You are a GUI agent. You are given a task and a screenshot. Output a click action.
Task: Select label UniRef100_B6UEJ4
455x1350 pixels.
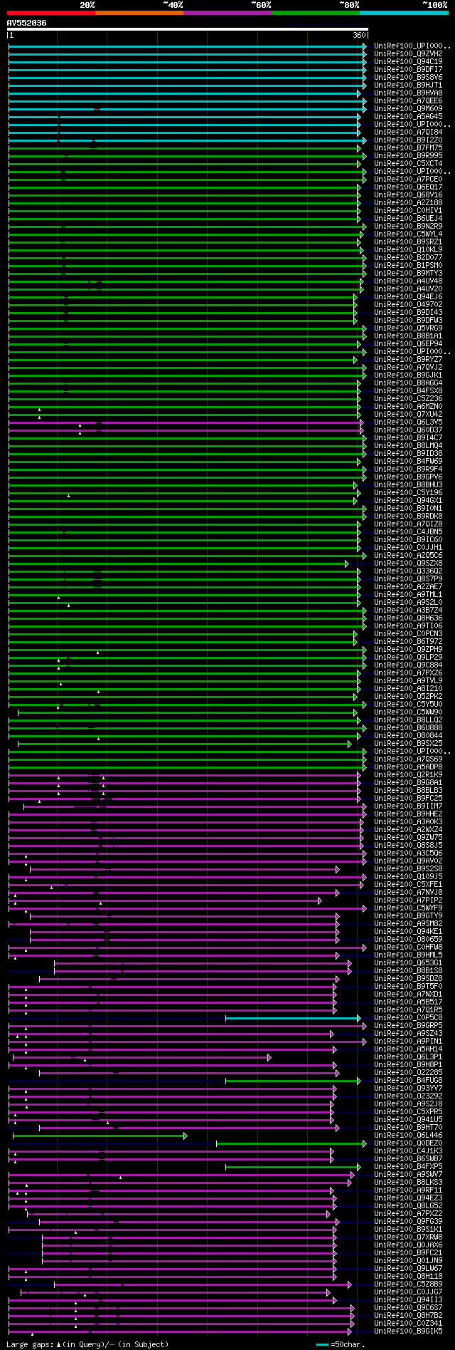pos(408,218)
